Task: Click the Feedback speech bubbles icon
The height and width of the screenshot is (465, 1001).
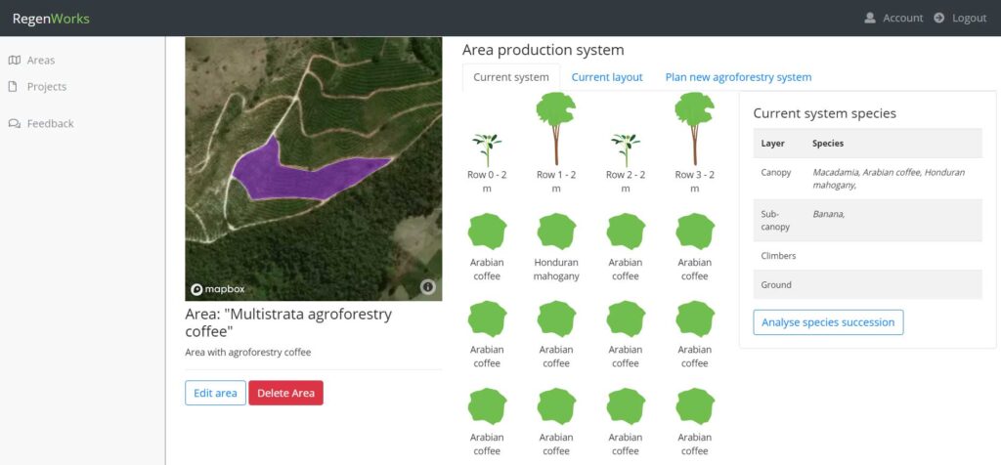Action: coord(14,123)
